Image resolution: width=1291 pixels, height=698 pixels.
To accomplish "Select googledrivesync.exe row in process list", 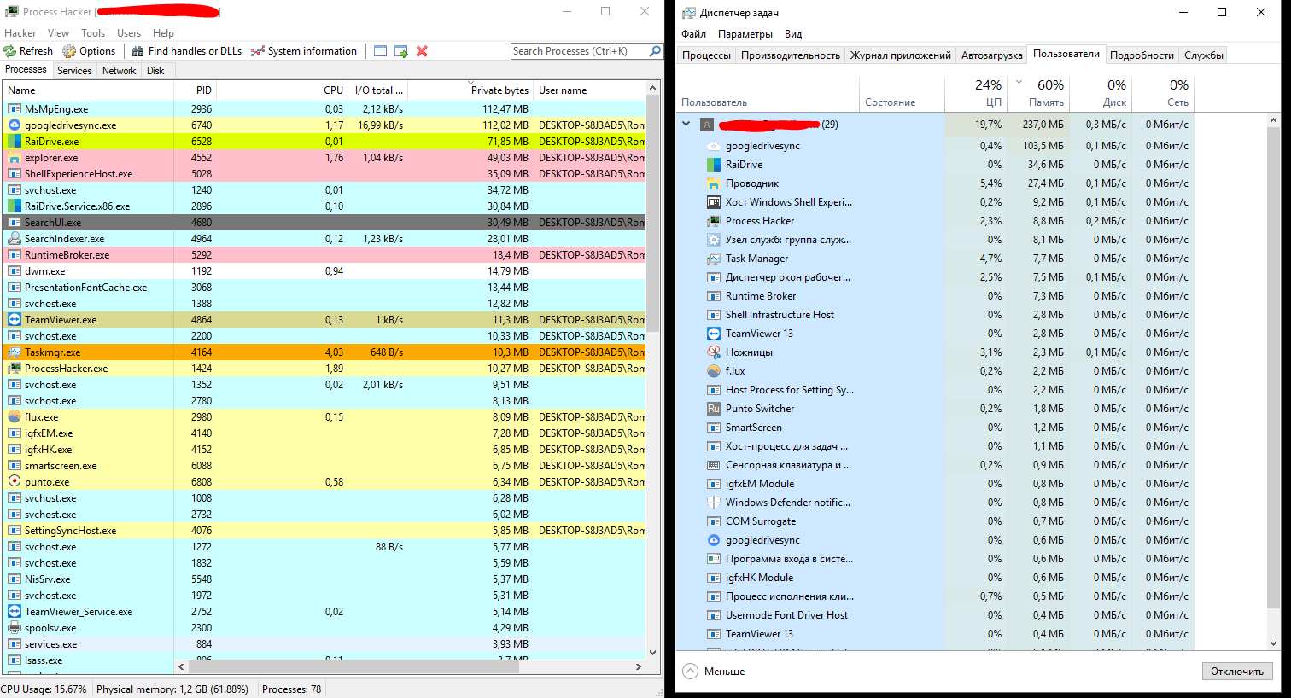I will pyautogui.click(x=325, y=125).
